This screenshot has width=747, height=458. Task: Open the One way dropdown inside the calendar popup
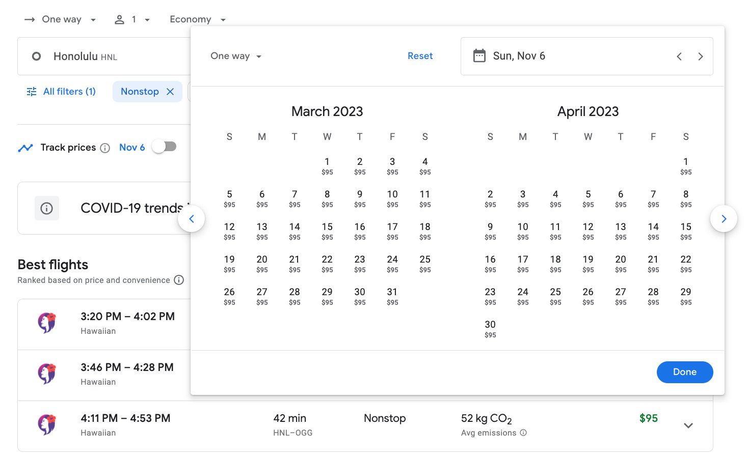coord(235,56)
